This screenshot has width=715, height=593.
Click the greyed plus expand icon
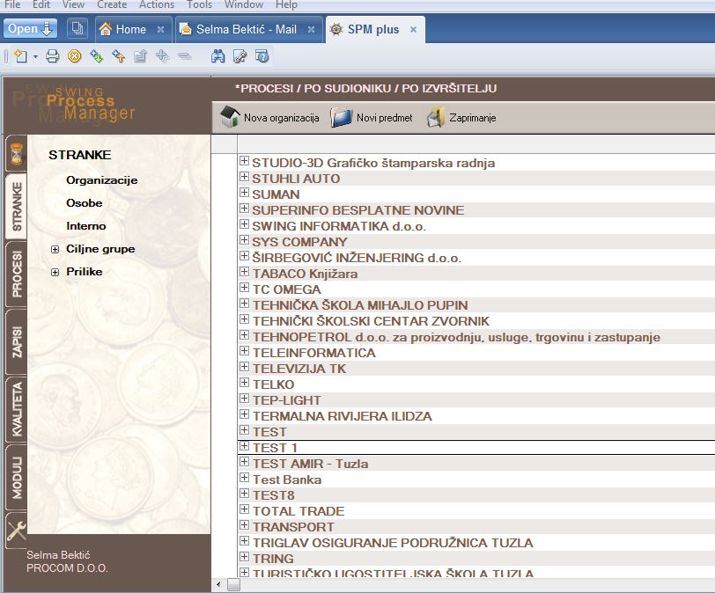(162, 56)
